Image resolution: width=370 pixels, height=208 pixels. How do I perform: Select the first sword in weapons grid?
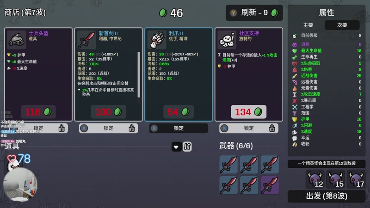[228, 165]
